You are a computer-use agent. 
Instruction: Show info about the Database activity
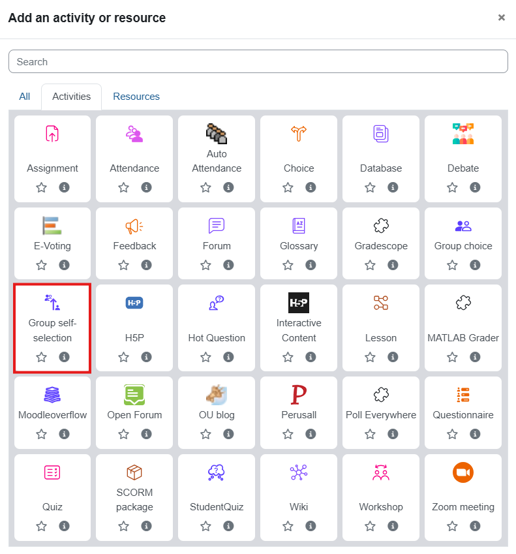pos(393,187)
